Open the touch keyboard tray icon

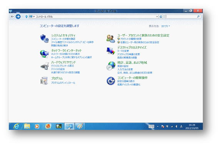tap(151, 126)
